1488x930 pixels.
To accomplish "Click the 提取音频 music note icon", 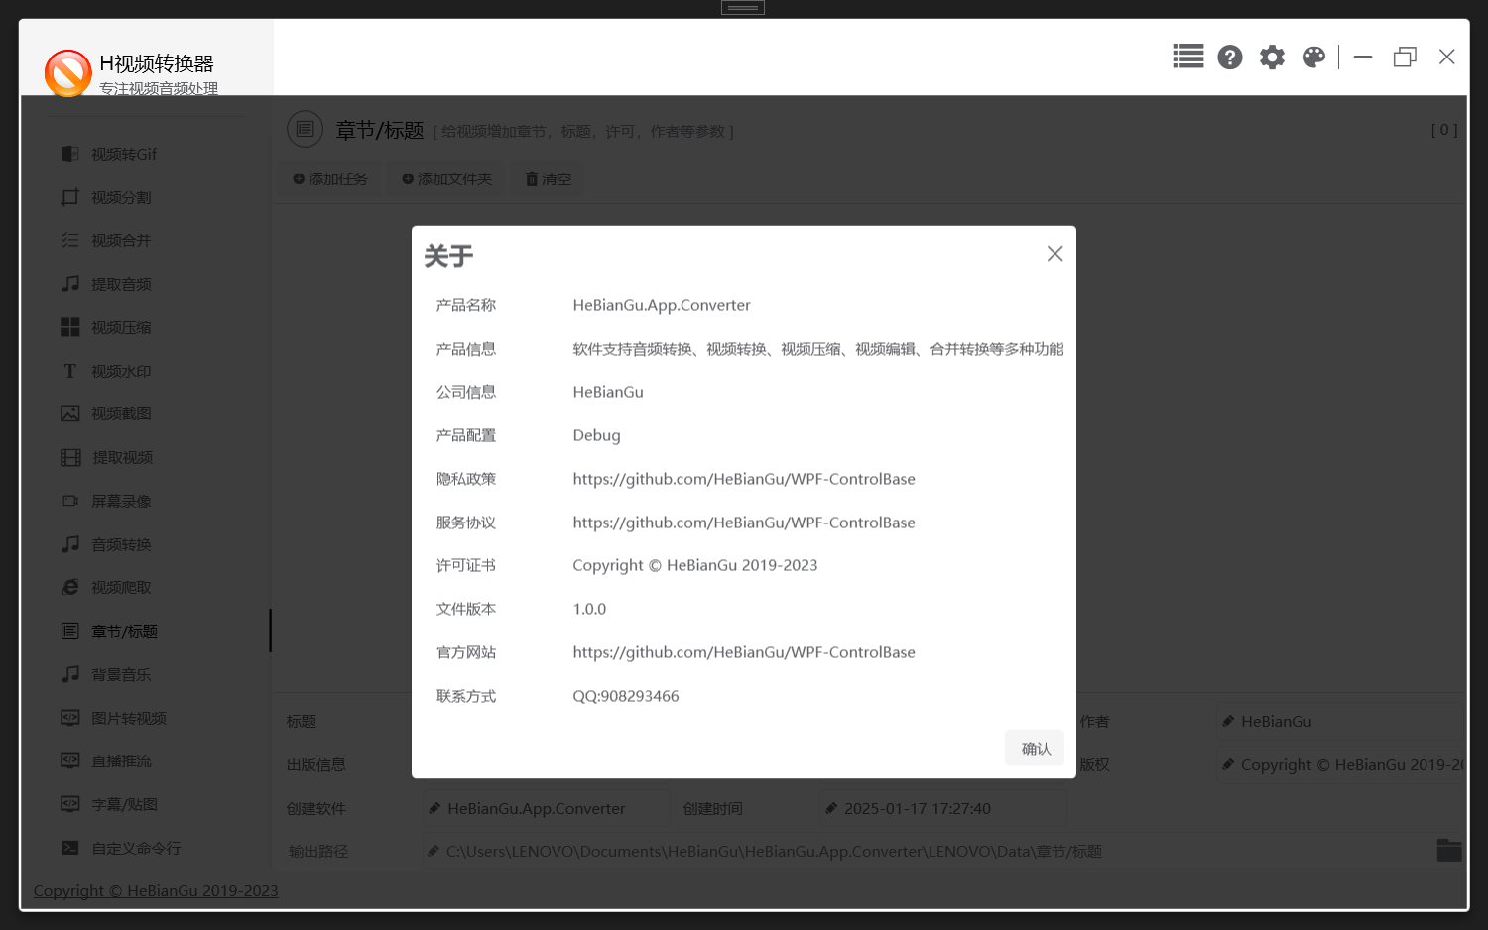I will pyautogui.click(x=70, y=284).
